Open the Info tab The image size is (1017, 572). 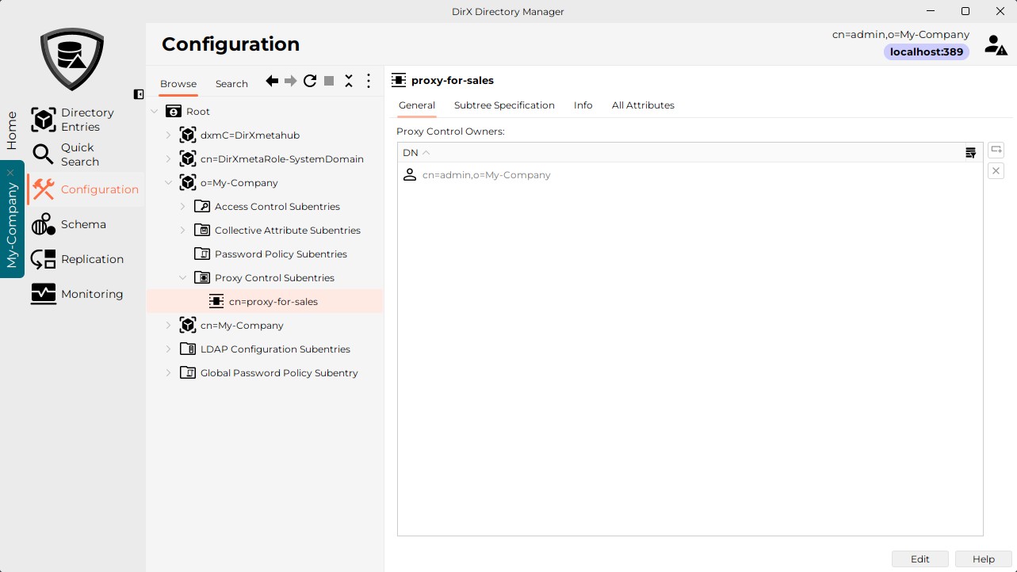tap(583, 105)
